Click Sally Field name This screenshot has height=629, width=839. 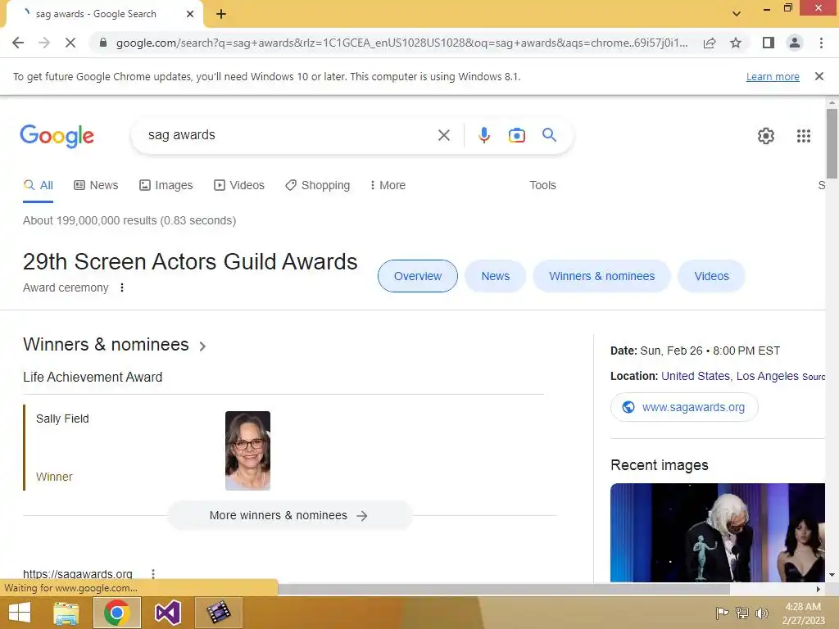[x=62, y=419]
